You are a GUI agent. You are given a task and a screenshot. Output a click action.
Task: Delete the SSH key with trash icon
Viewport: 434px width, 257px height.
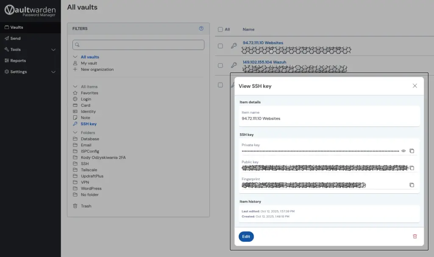(x=415, y=236)
